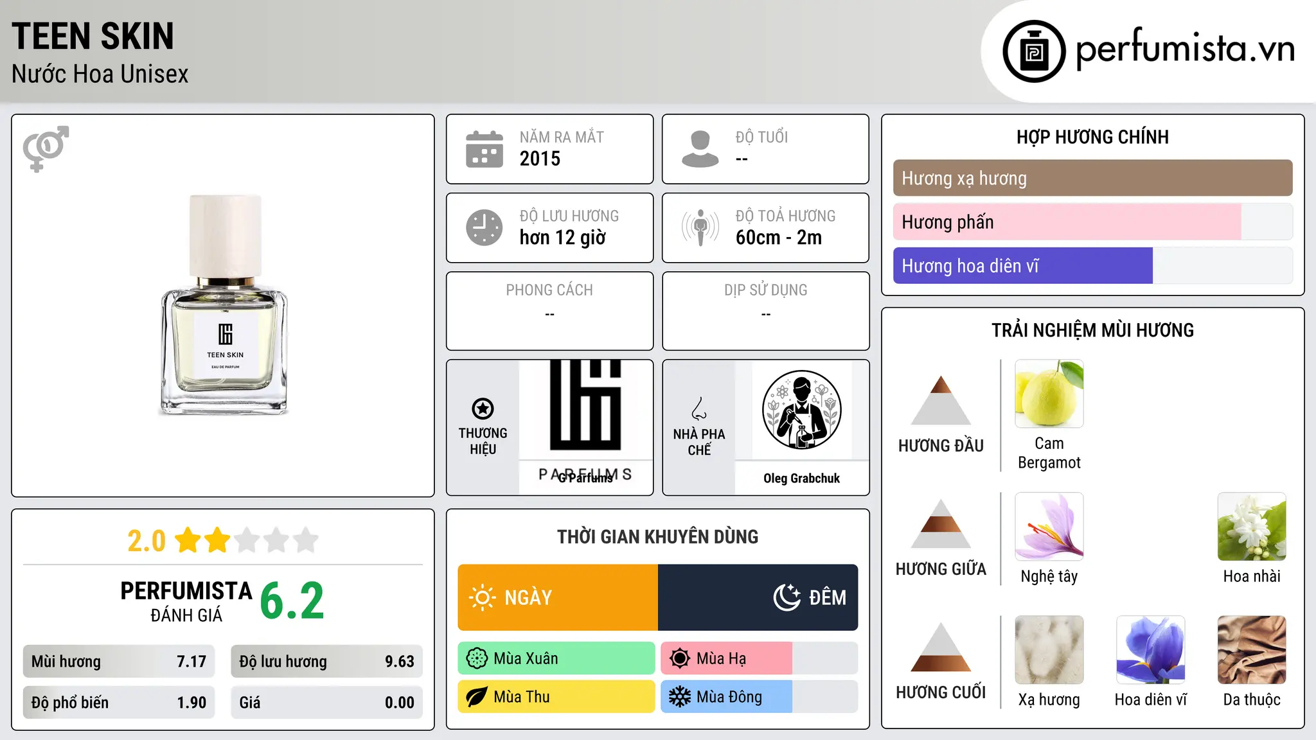Click the longevity value hơn 12 giờ
1316x740 pixels.
[563, 238]
